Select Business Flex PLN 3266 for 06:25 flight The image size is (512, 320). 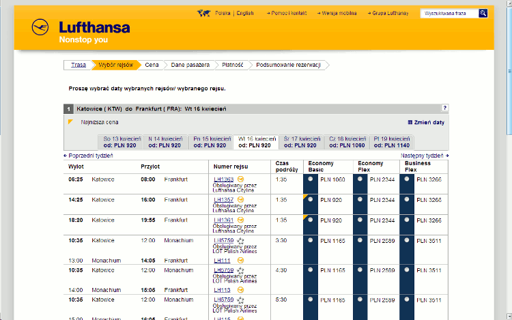407,179
